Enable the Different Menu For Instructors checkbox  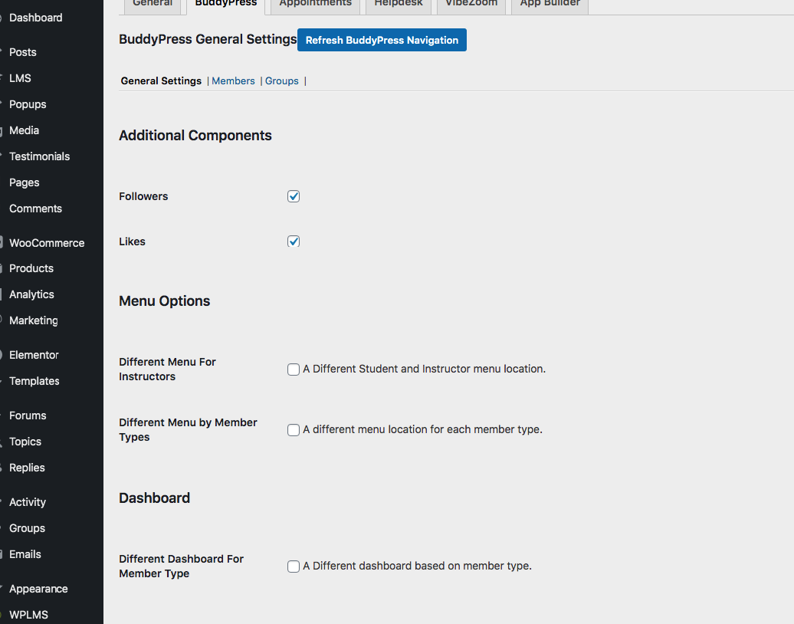click(x=294, y=369)
